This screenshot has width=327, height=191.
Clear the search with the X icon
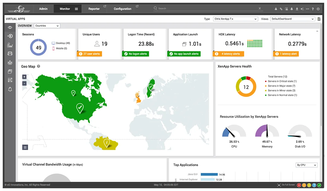click(260, 8)
